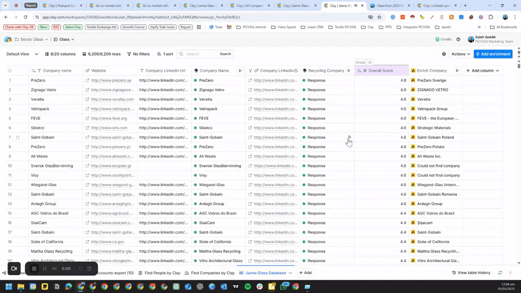Expand the column group double-chevron

tap(370, 62)
